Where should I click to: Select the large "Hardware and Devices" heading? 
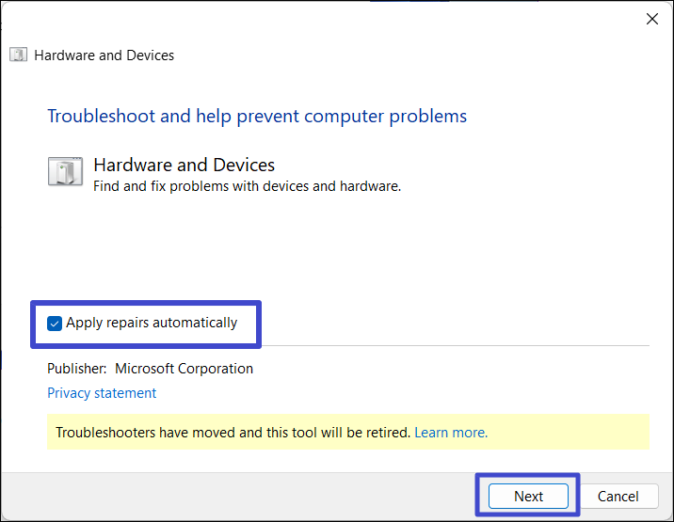(x=185, y=166)
